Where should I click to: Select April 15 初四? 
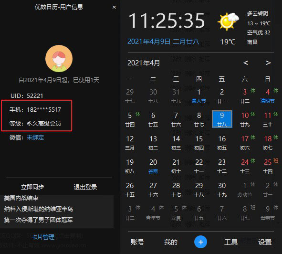coord(198,143)
